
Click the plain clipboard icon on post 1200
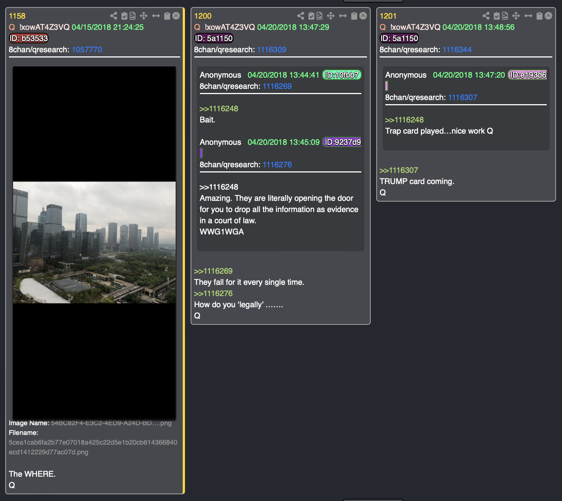pos(354,16)
